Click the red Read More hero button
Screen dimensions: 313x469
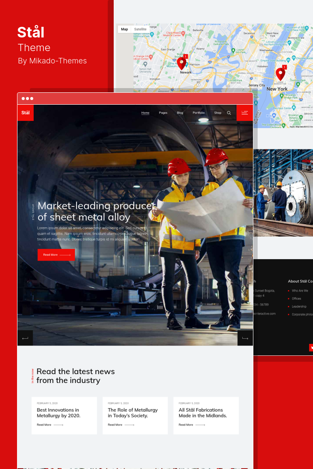pyautogui.click(x=56, y=255)
